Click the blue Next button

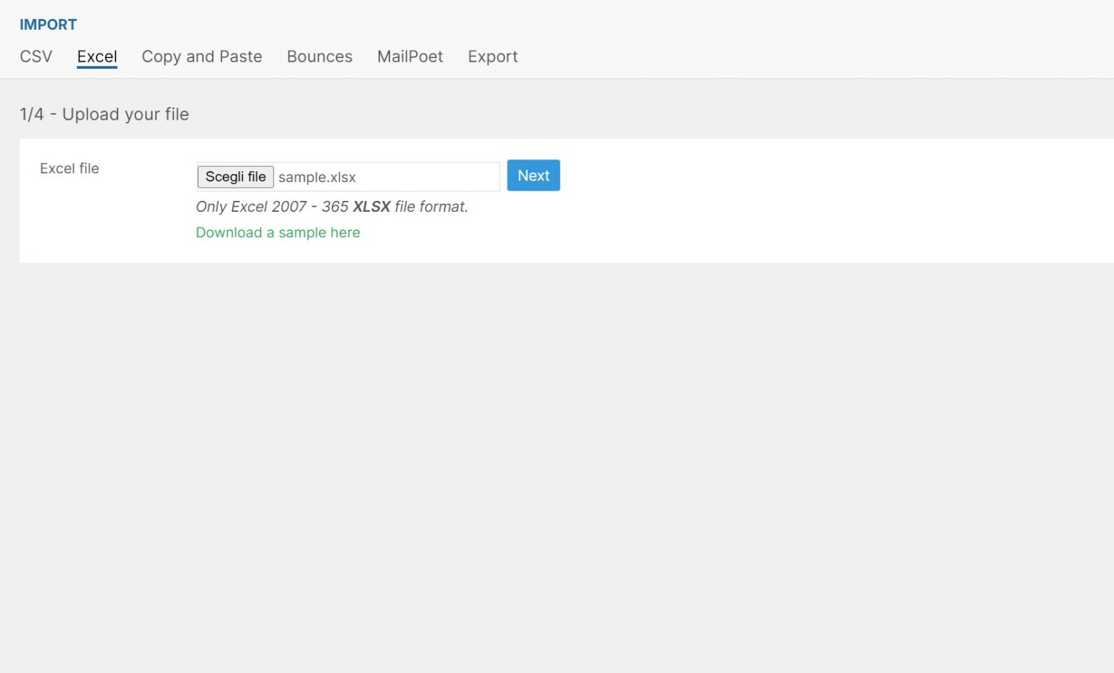(533, 176)
